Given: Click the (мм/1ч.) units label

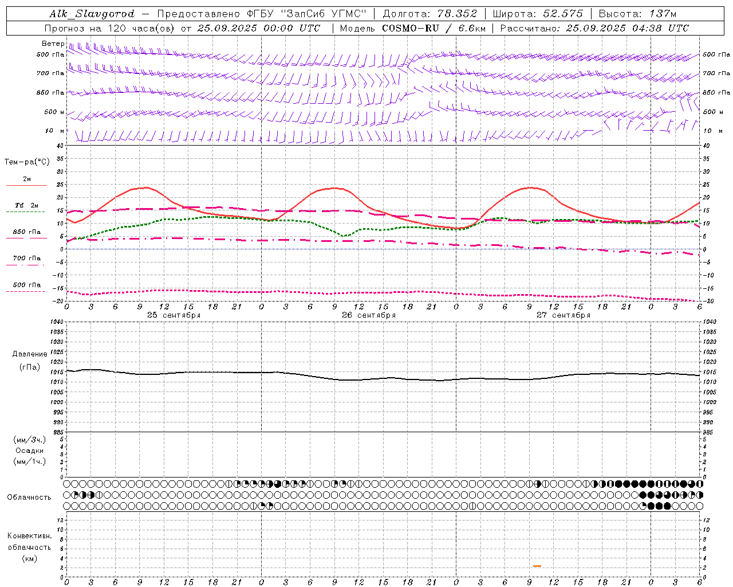Looking at the screenshot, I should point(30,461).
